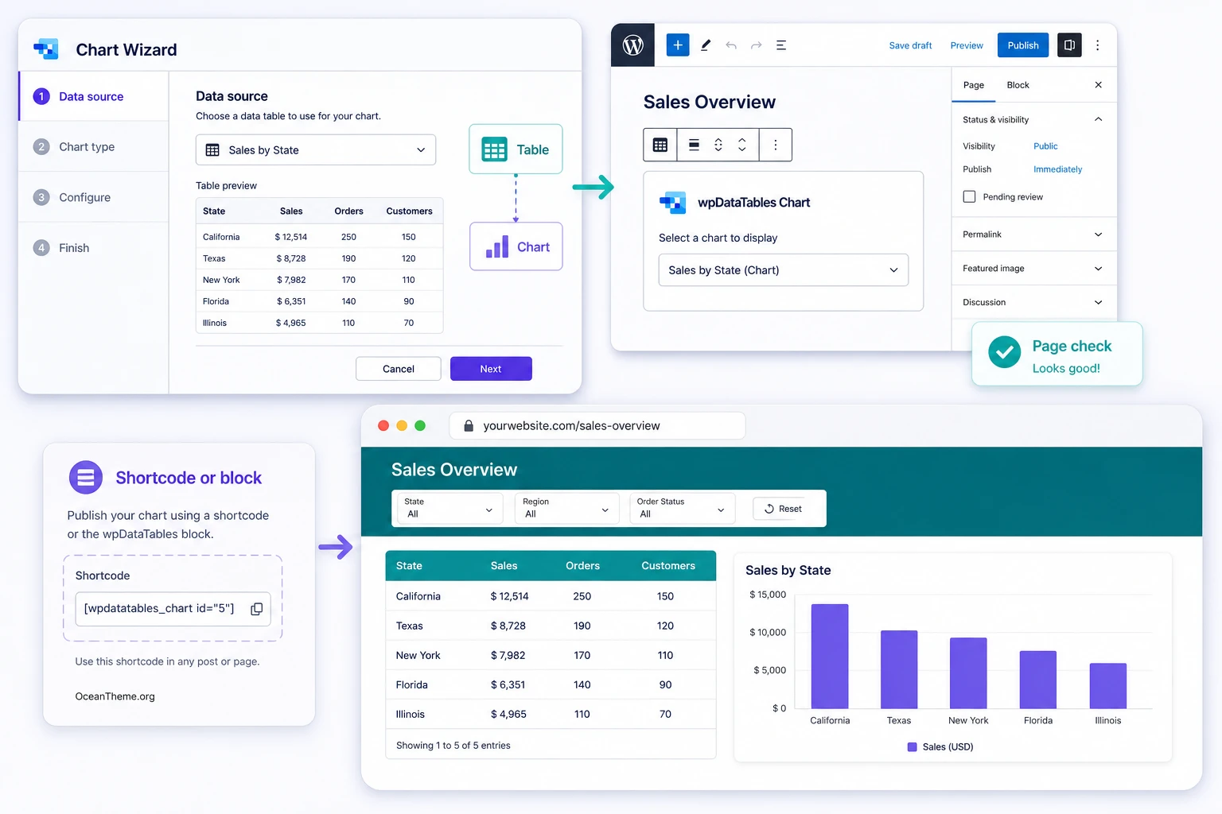This screenshot has height=814, width=1222.
Task: Open the Sales by State table dropdown
Action: tap(316, 150)
